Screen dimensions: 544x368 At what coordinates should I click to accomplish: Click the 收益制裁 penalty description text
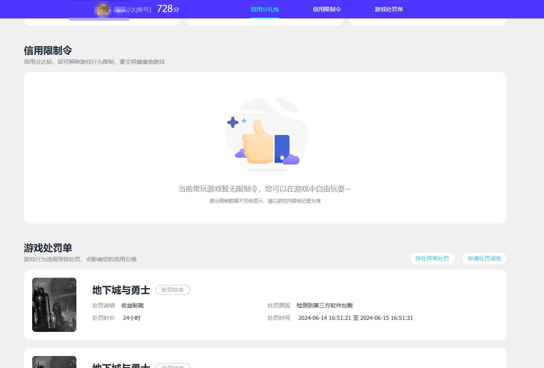(133, 305)
